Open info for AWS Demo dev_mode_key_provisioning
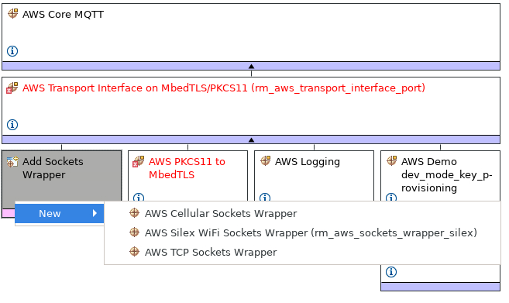 [x=391, y=197]
